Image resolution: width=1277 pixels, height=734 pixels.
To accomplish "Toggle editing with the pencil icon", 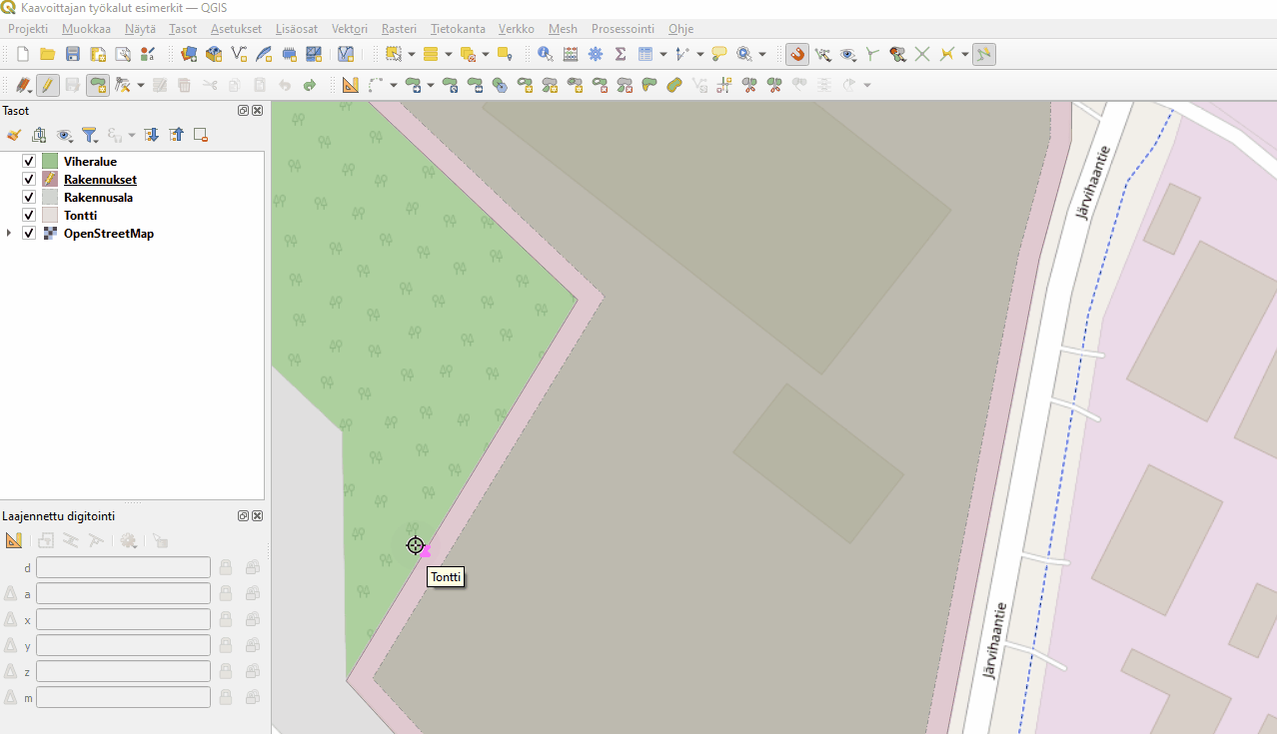I will 47,85.
